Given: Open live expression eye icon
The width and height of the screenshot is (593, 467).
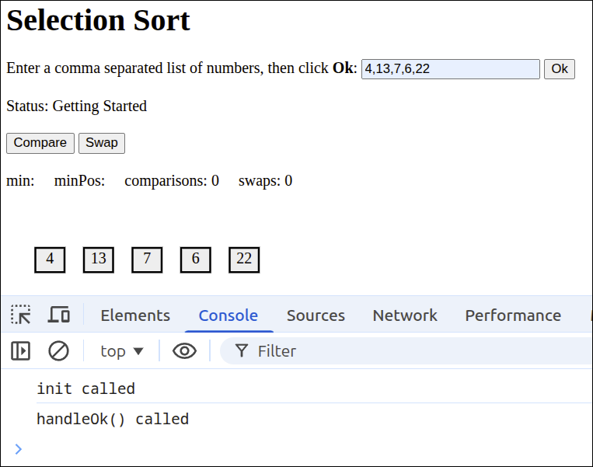Looking at the screenshot, I should pos(184,351).
